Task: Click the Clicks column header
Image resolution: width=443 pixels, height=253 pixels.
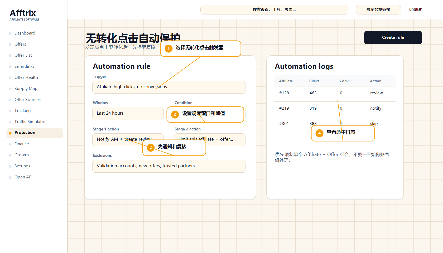Action: (314, 81)
